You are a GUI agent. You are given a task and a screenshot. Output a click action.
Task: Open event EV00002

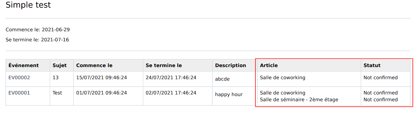click(19, 77)
